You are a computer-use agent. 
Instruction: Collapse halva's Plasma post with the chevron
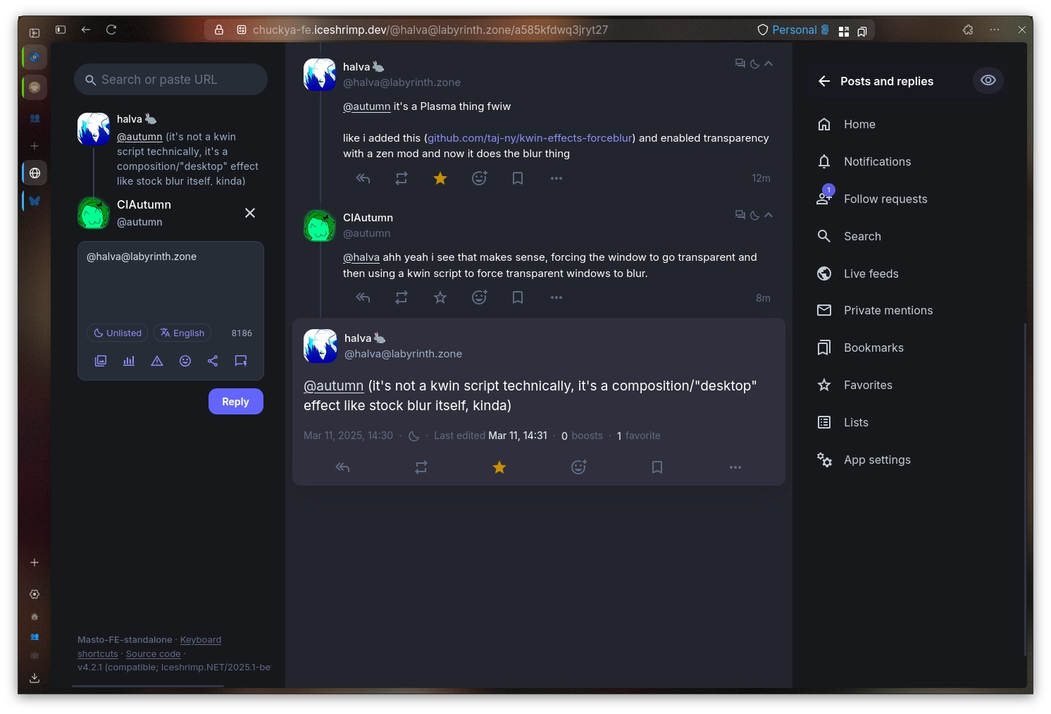(x=769, y=63)
